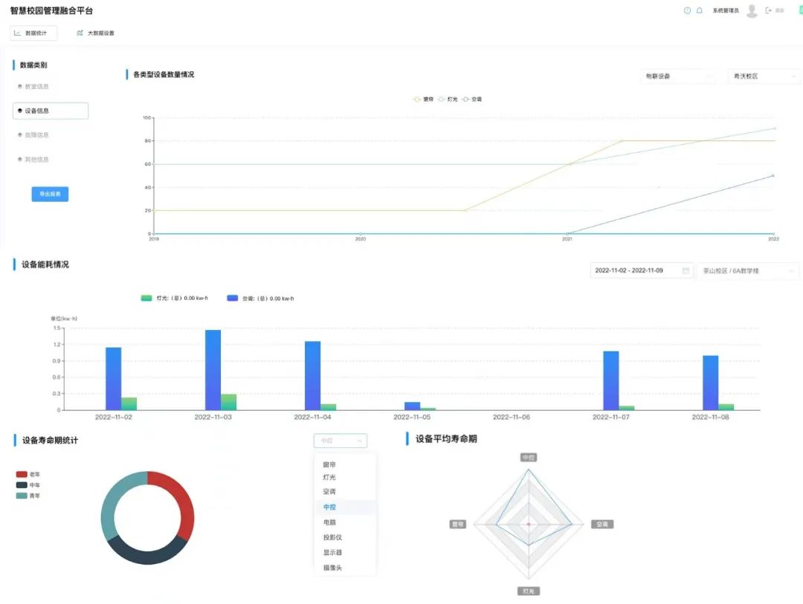Viewport: 803px width, 604px height.
Task: Select 故障信息 in the data category list
Action: [36, 135]
